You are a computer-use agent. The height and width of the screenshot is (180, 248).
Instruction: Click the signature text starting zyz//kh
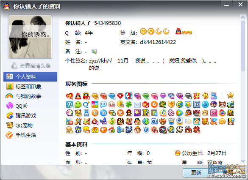[153, 64]
